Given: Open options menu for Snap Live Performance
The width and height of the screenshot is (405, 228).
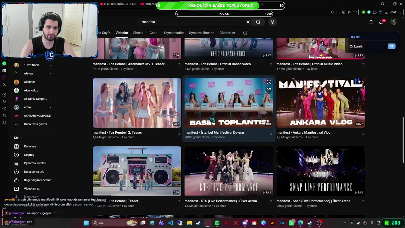Looking at the screenshot, I should coord(363,202).
